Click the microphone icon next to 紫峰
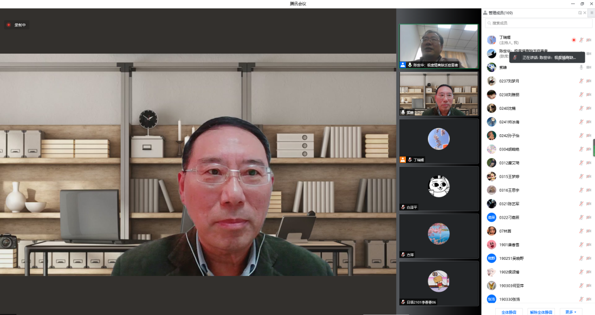 click(581, 68)
